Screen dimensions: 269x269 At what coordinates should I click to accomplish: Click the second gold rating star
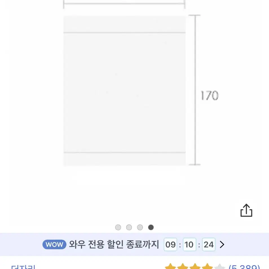183,266
